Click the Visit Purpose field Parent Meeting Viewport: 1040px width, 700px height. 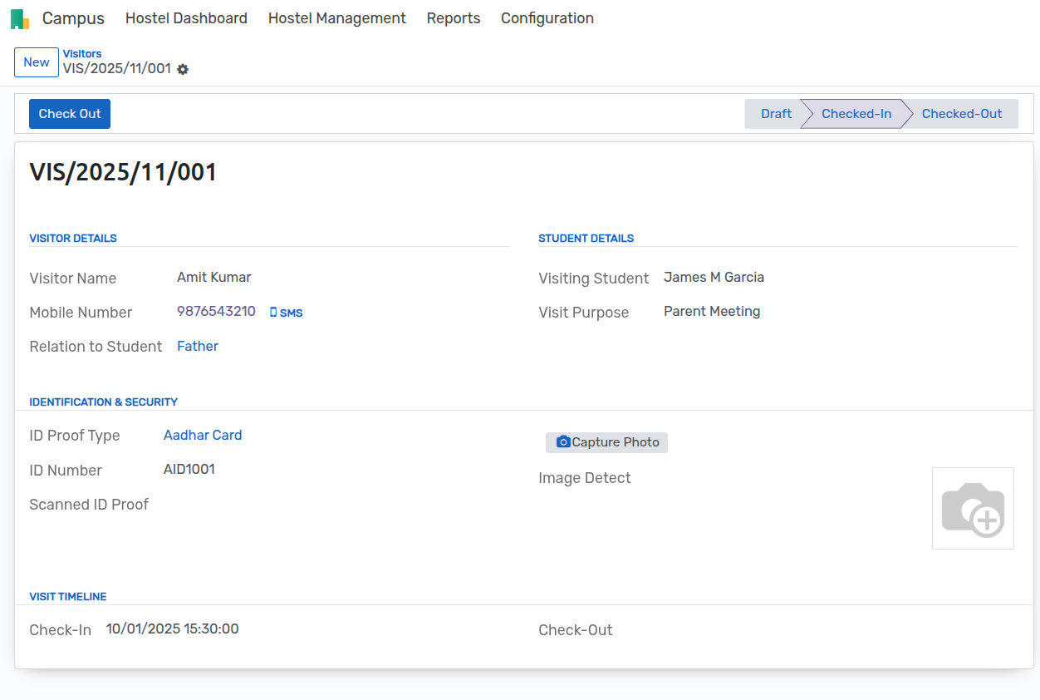712,312
